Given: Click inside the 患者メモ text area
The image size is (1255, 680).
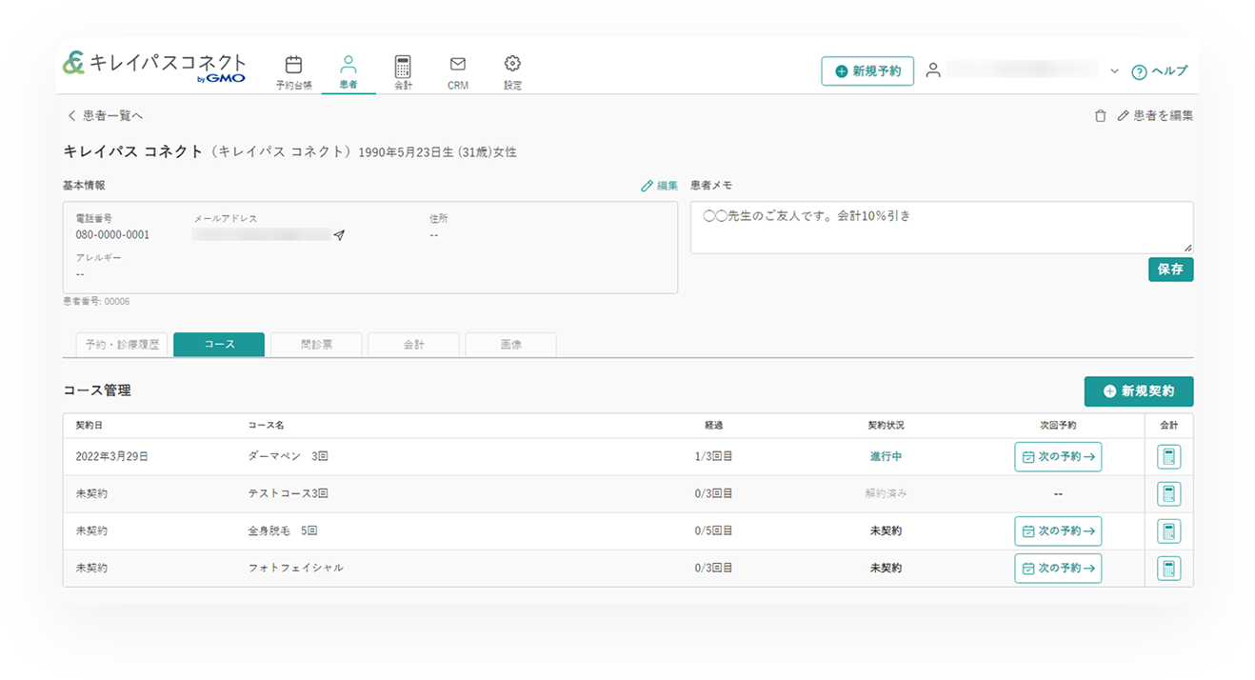Looking at the screenshot, I should pos(942,228).
